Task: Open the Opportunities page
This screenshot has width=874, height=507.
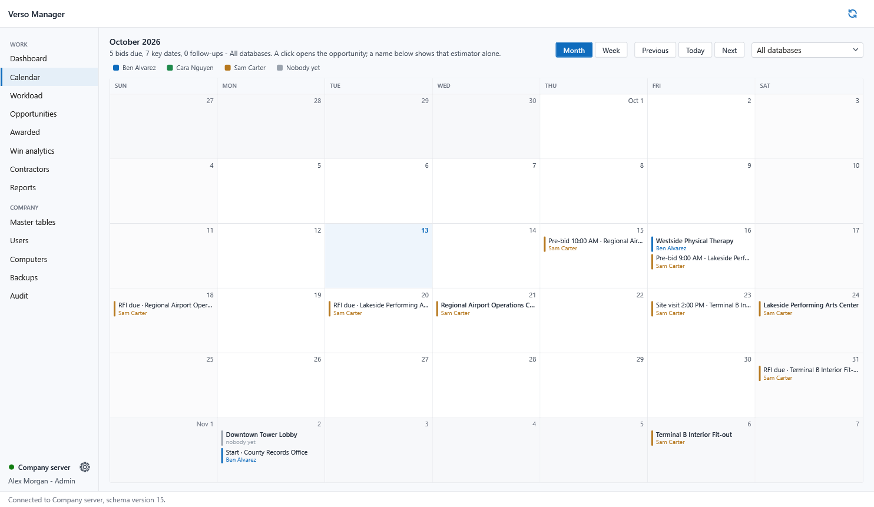Action: coord(49,114)
